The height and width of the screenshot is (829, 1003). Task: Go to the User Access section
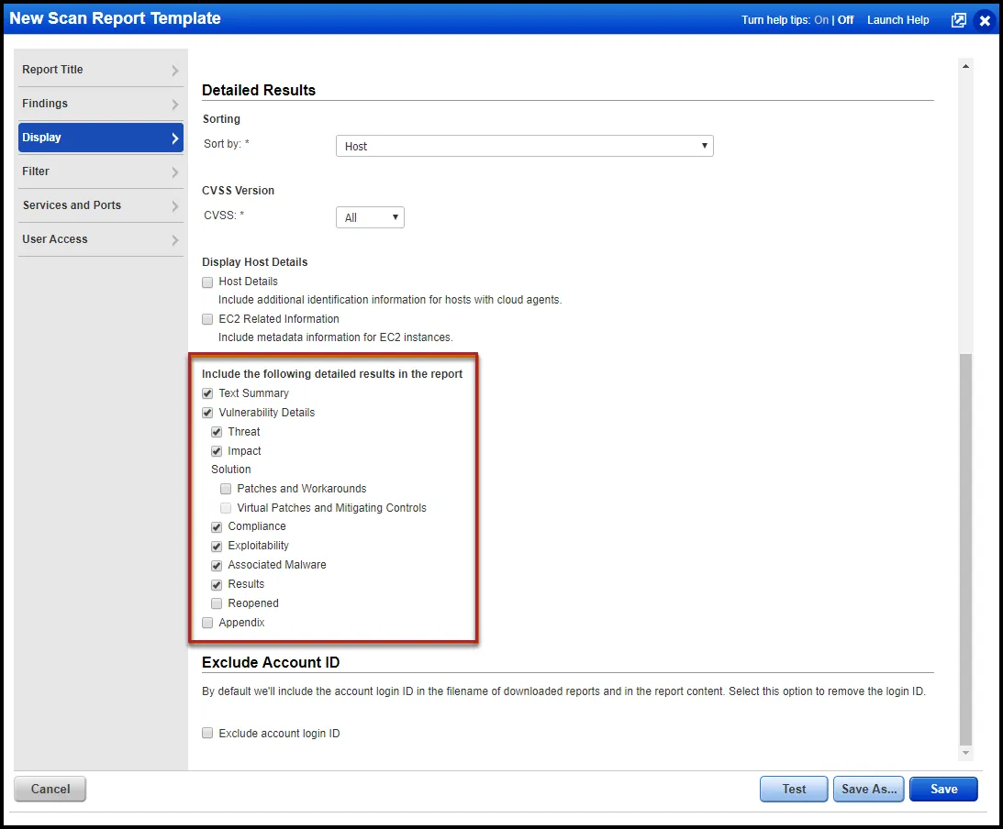pyautogui.click(x=100, y=239)
